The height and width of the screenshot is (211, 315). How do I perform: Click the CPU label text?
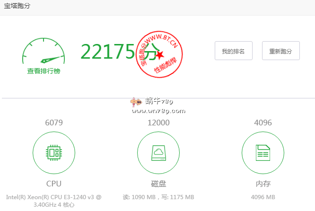(53, 184)
